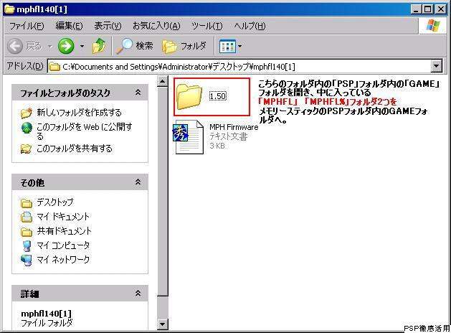The width and height of the screenshot is (451, 333).
Task: Open the 編集(E) menu
Action: click(69, 26)
